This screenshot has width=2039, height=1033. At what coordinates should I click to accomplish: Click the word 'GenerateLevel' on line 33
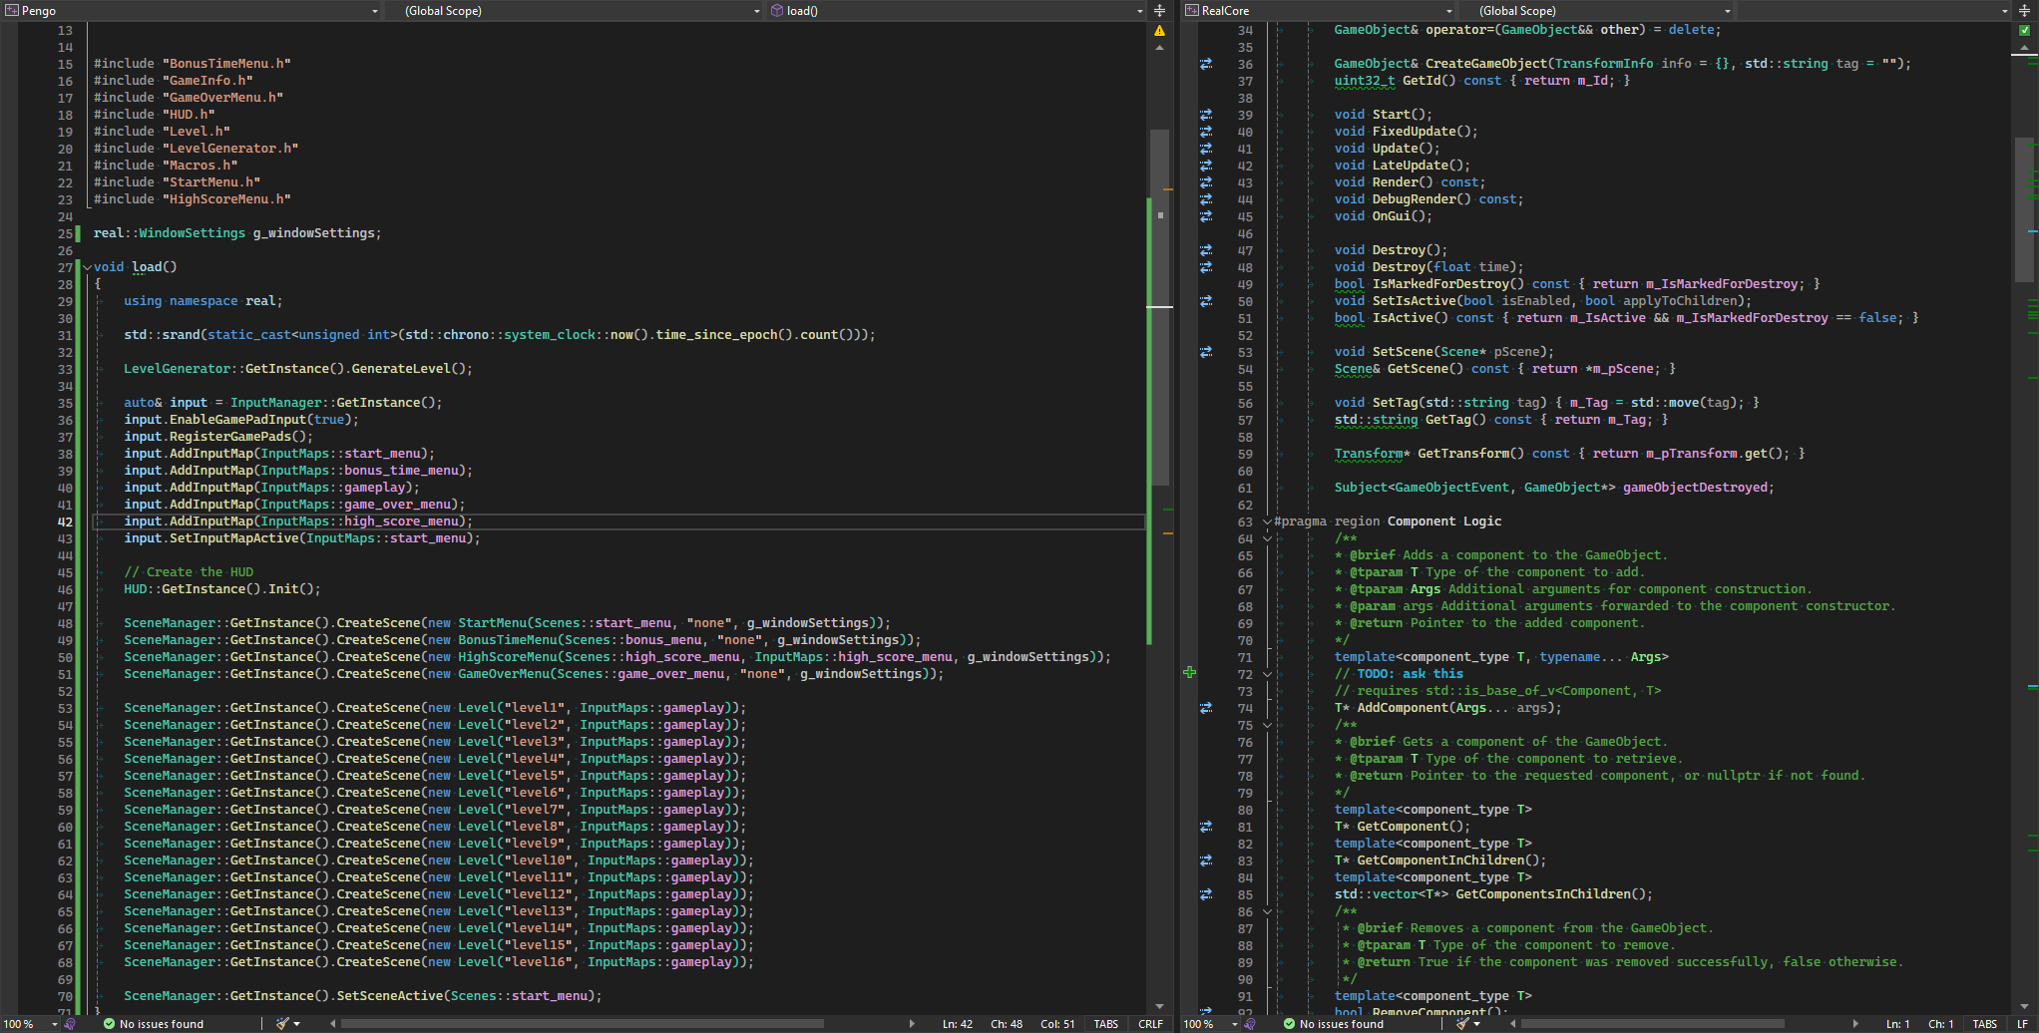pos(401,369)
